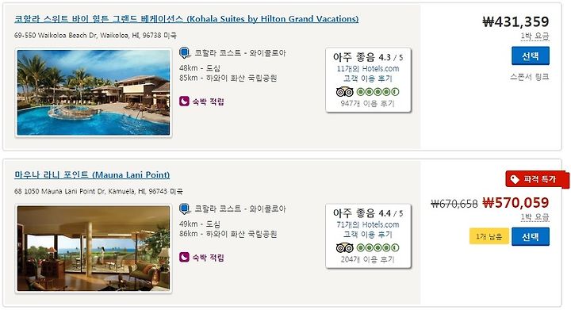571x310 pixels.
Task: Click the green TripAdvisor rating circles with 947 reviews
Action: tap(377, 92)
